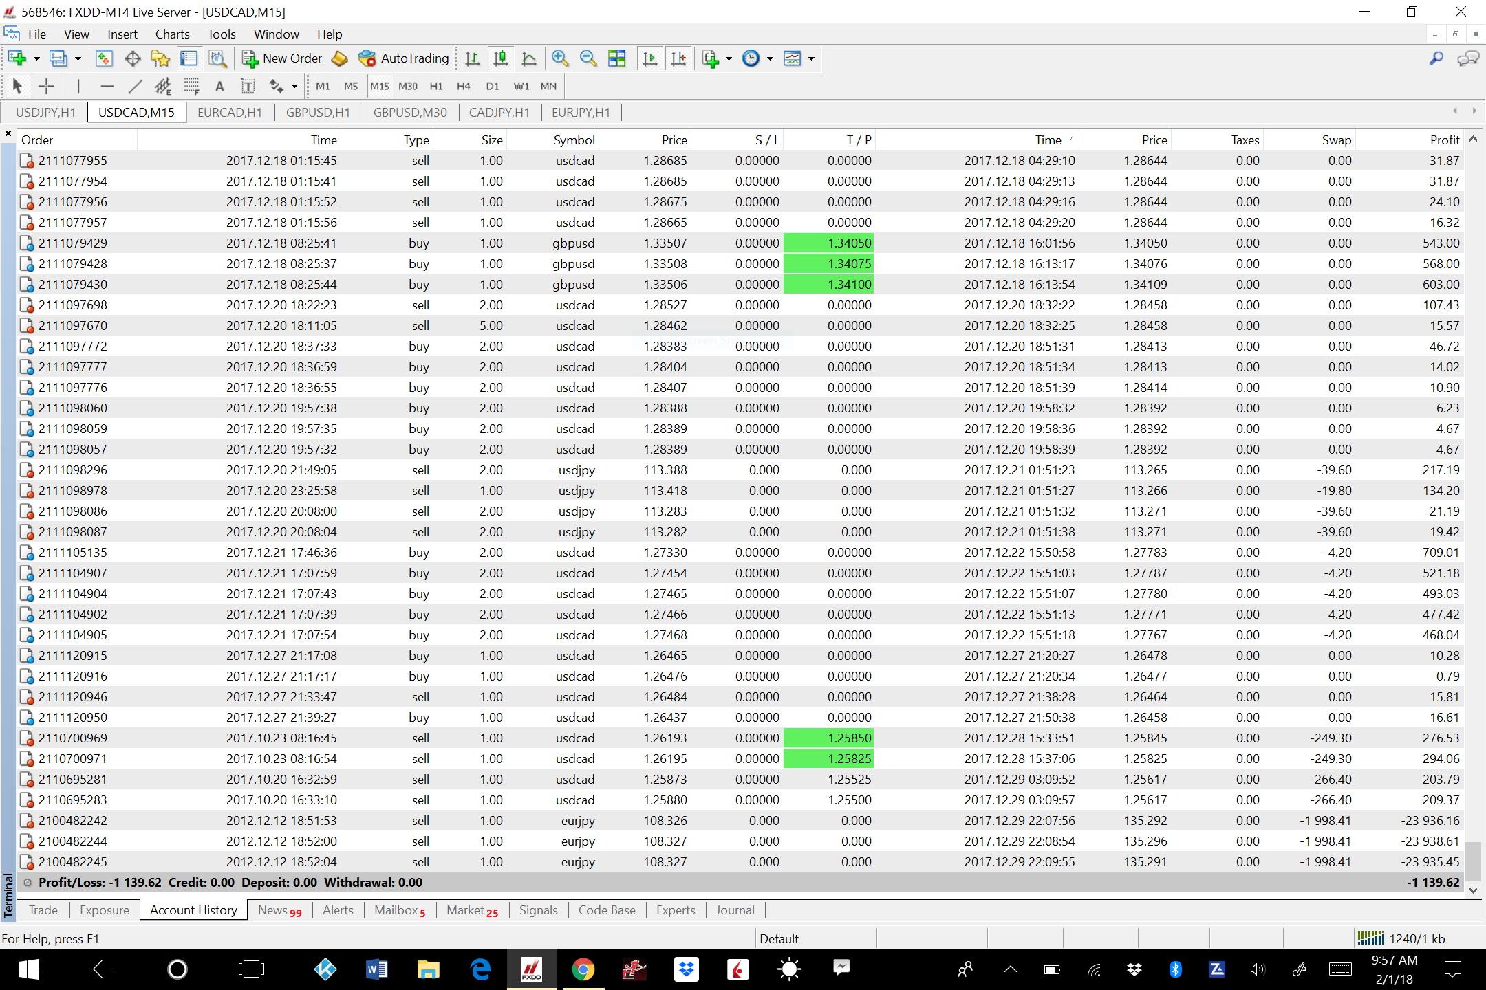Toggle the AutoTrading button
This screenshot has height=990, width=1486.
click(x=404, y=58)
